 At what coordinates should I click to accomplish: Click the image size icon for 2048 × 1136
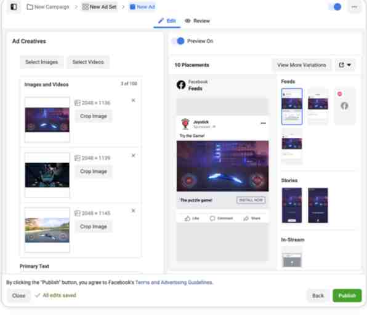coord(77,103)
